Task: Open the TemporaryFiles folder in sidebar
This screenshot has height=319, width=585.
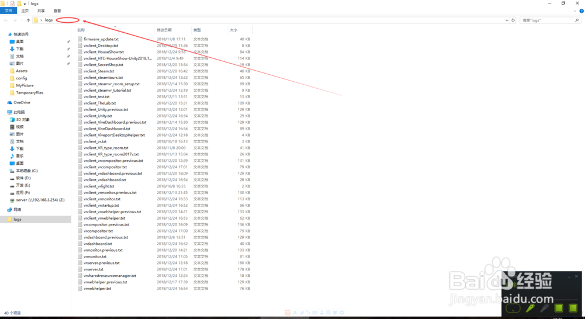Action: (29, 93)
